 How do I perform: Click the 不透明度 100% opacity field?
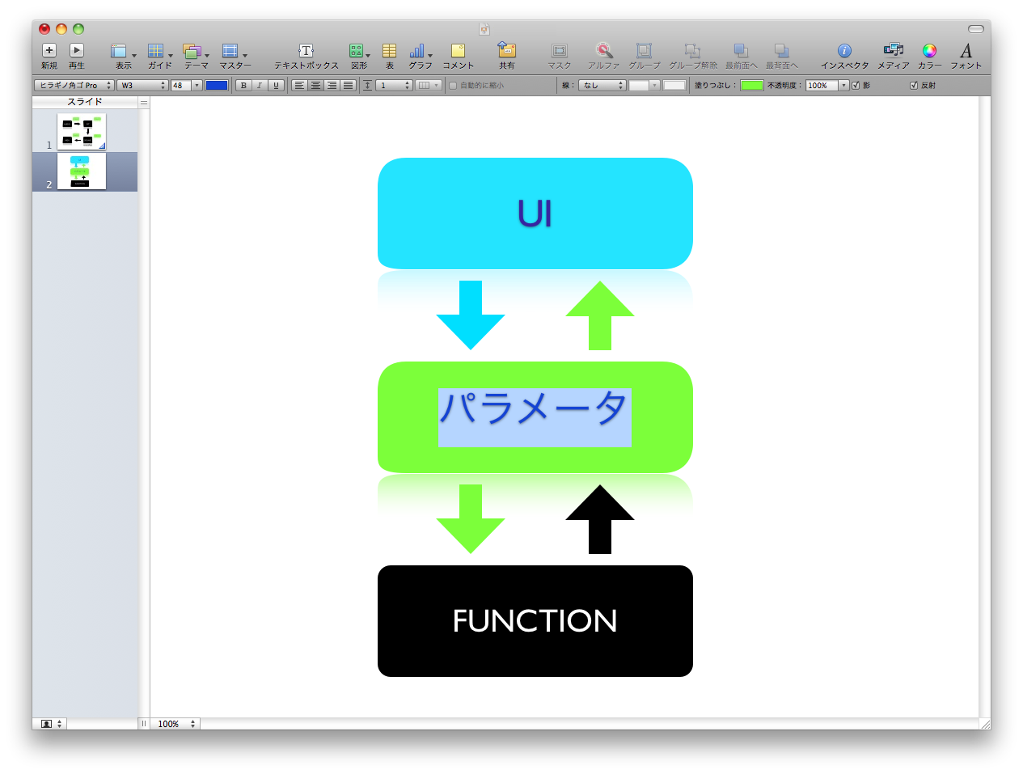(x=822, y=85)
